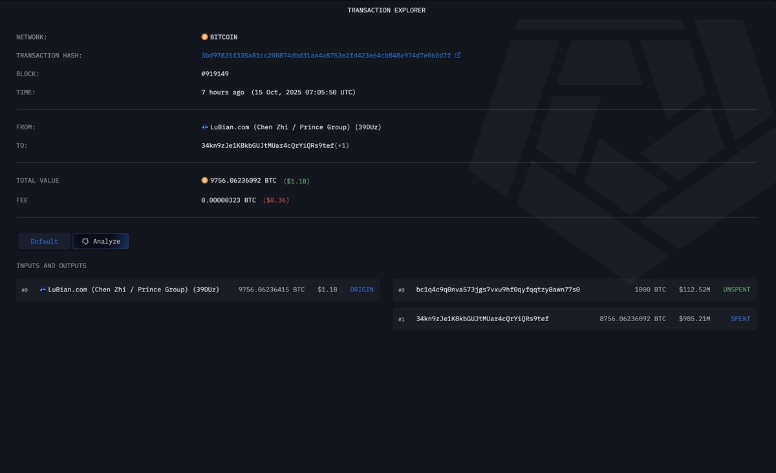Screen dimensions: 776x473
Task: Switch to the Analyze tab
Action: coord(101,241)
